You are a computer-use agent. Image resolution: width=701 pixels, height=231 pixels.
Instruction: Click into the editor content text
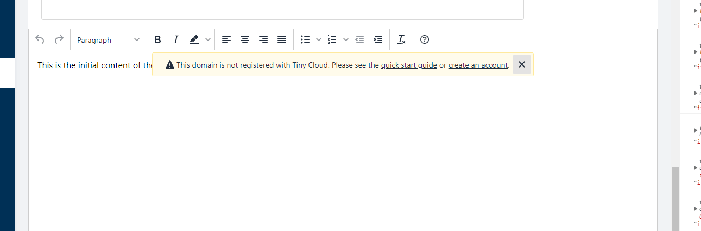pyautogui.click(x=95, y=65)
